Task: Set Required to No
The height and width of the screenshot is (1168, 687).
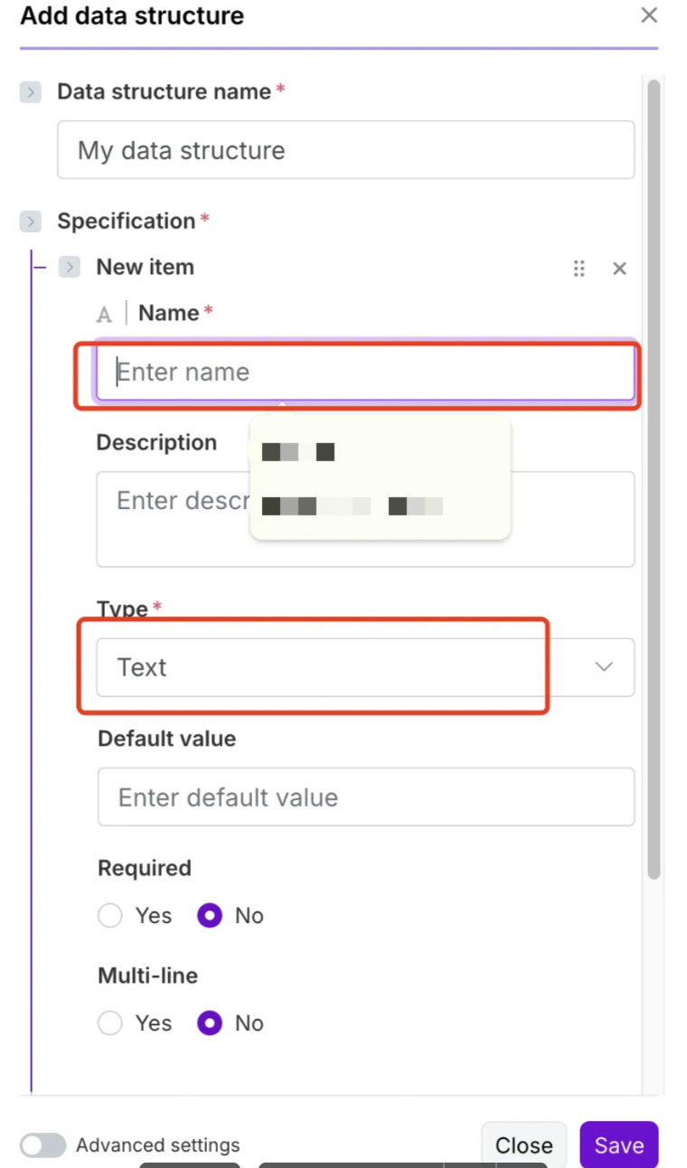Action: pos(210,916)
